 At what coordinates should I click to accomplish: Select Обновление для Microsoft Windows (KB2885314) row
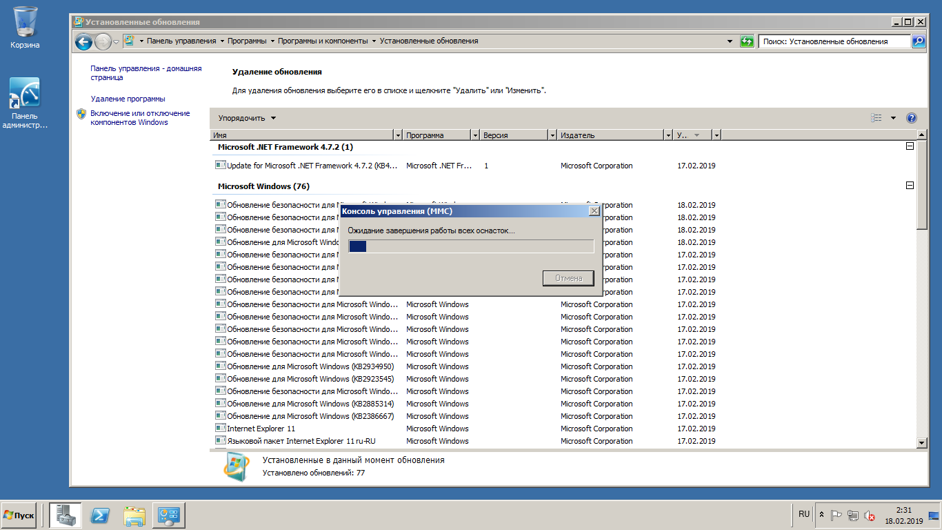point(465,404)
